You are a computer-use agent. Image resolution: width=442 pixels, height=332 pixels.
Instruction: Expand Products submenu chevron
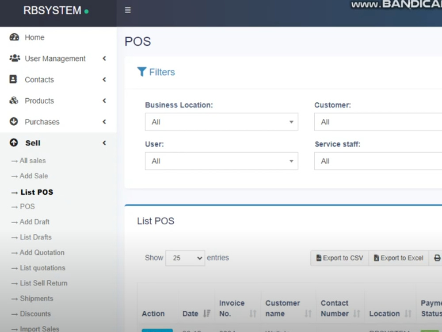[104, 100]
